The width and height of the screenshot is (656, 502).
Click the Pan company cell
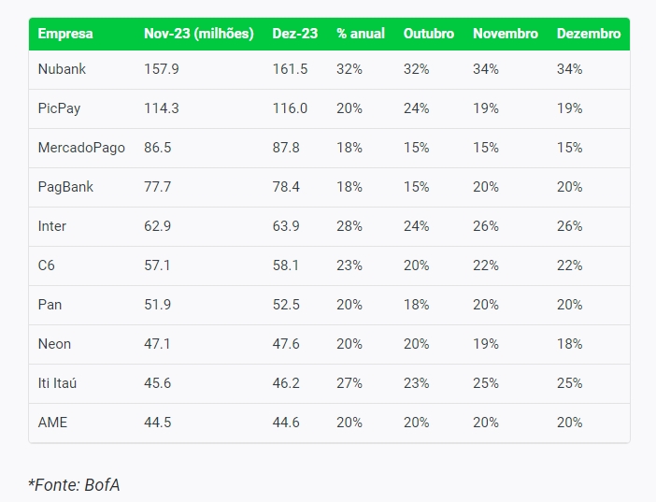(x=50, y=305)
